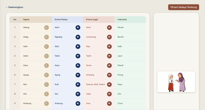Click the Indonesia word Merah

121,27
